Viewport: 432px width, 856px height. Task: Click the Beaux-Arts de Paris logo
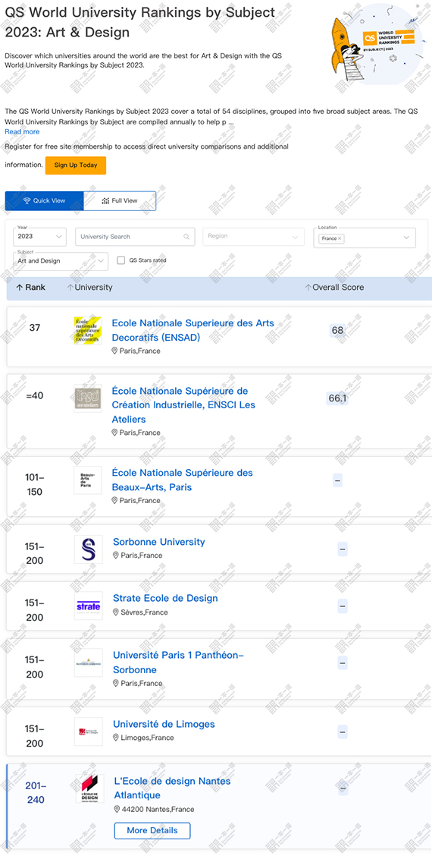[x=88, y=480]
